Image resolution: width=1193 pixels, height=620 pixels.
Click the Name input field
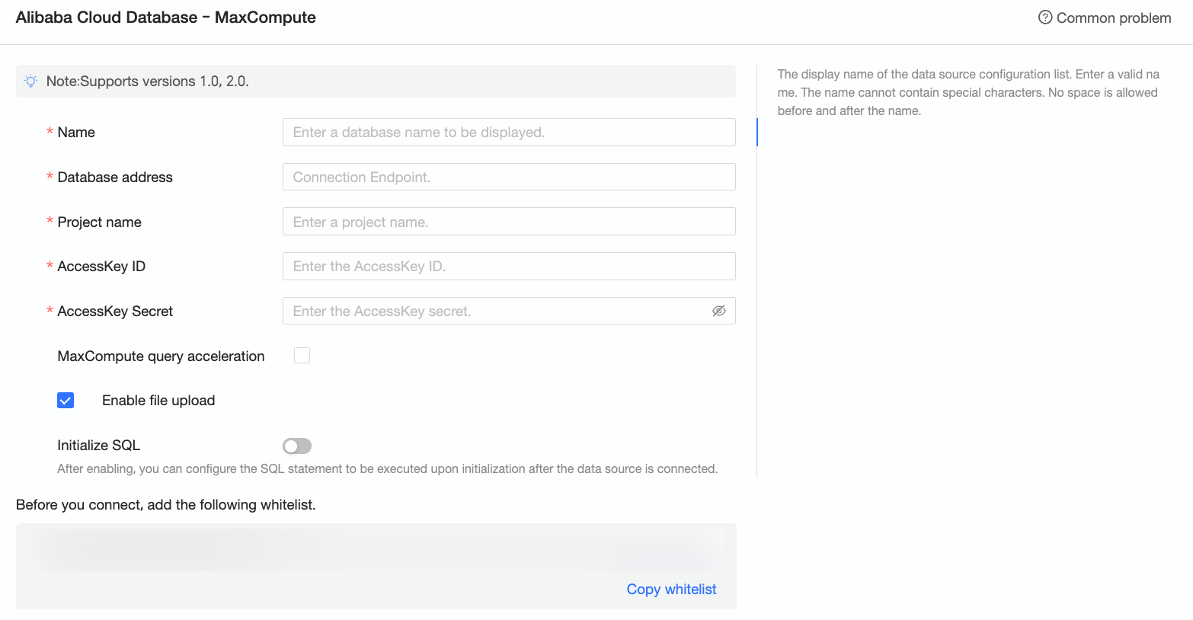click(508, 133)
